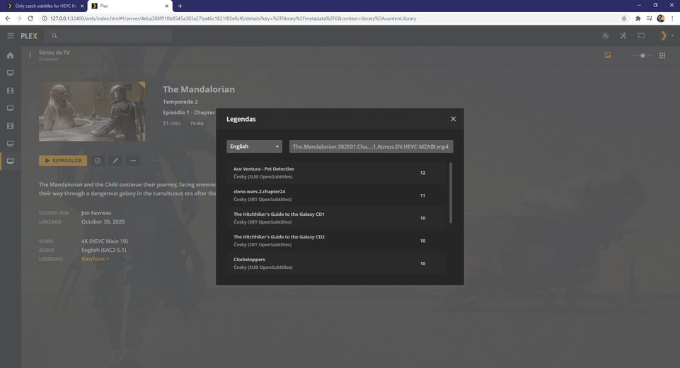
Task: Select Hitchhiker's Guide to the Galaxy CD2 subtitle
Action: (x=337, y=241)
